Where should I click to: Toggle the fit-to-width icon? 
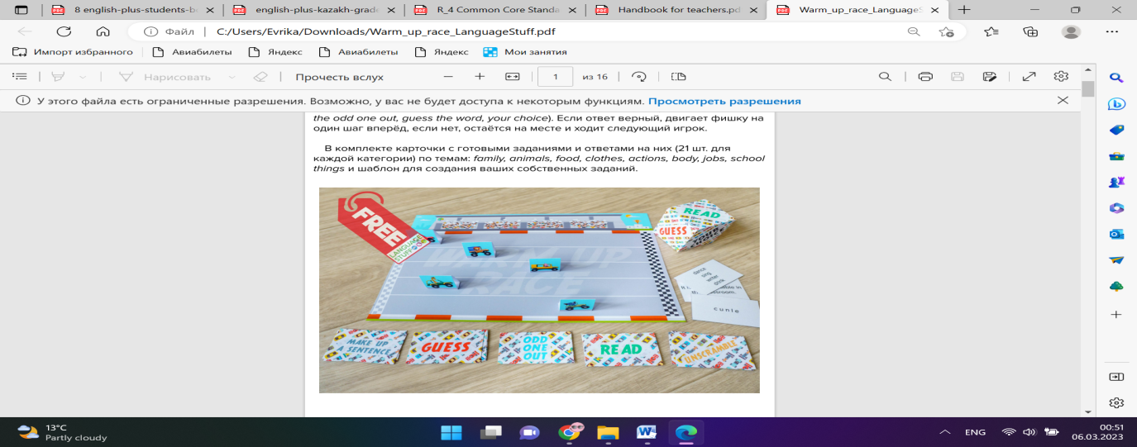tap(512, 76)
